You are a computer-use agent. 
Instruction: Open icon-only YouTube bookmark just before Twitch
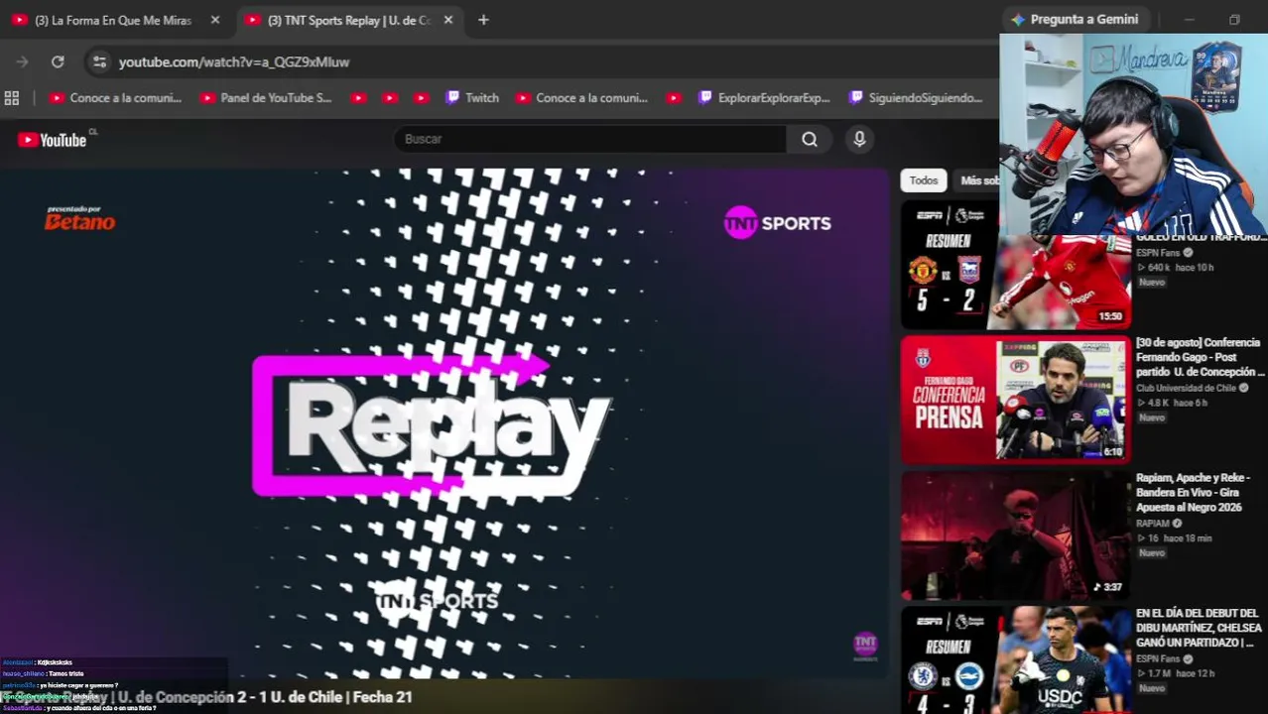point(421,98)
